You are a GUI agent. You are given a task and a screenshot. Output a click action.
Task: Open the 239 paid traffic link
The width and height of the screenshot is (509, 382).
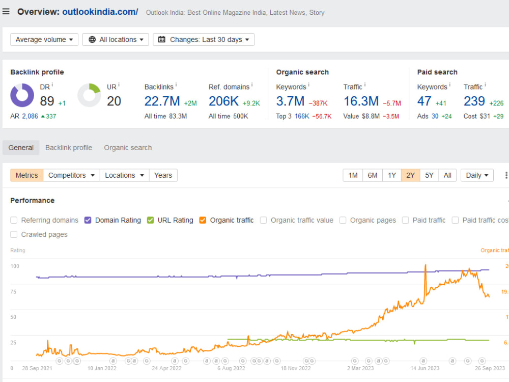click(474, 101)
